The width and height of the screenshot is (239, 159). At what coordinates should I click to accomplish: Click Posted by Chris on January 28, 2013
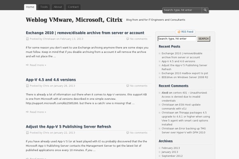click(52, 86)
